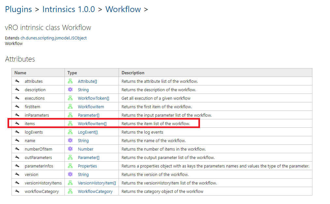
Task: Click 'Returns the item list of the workflow.'
Action: click(x=156, y=124)
